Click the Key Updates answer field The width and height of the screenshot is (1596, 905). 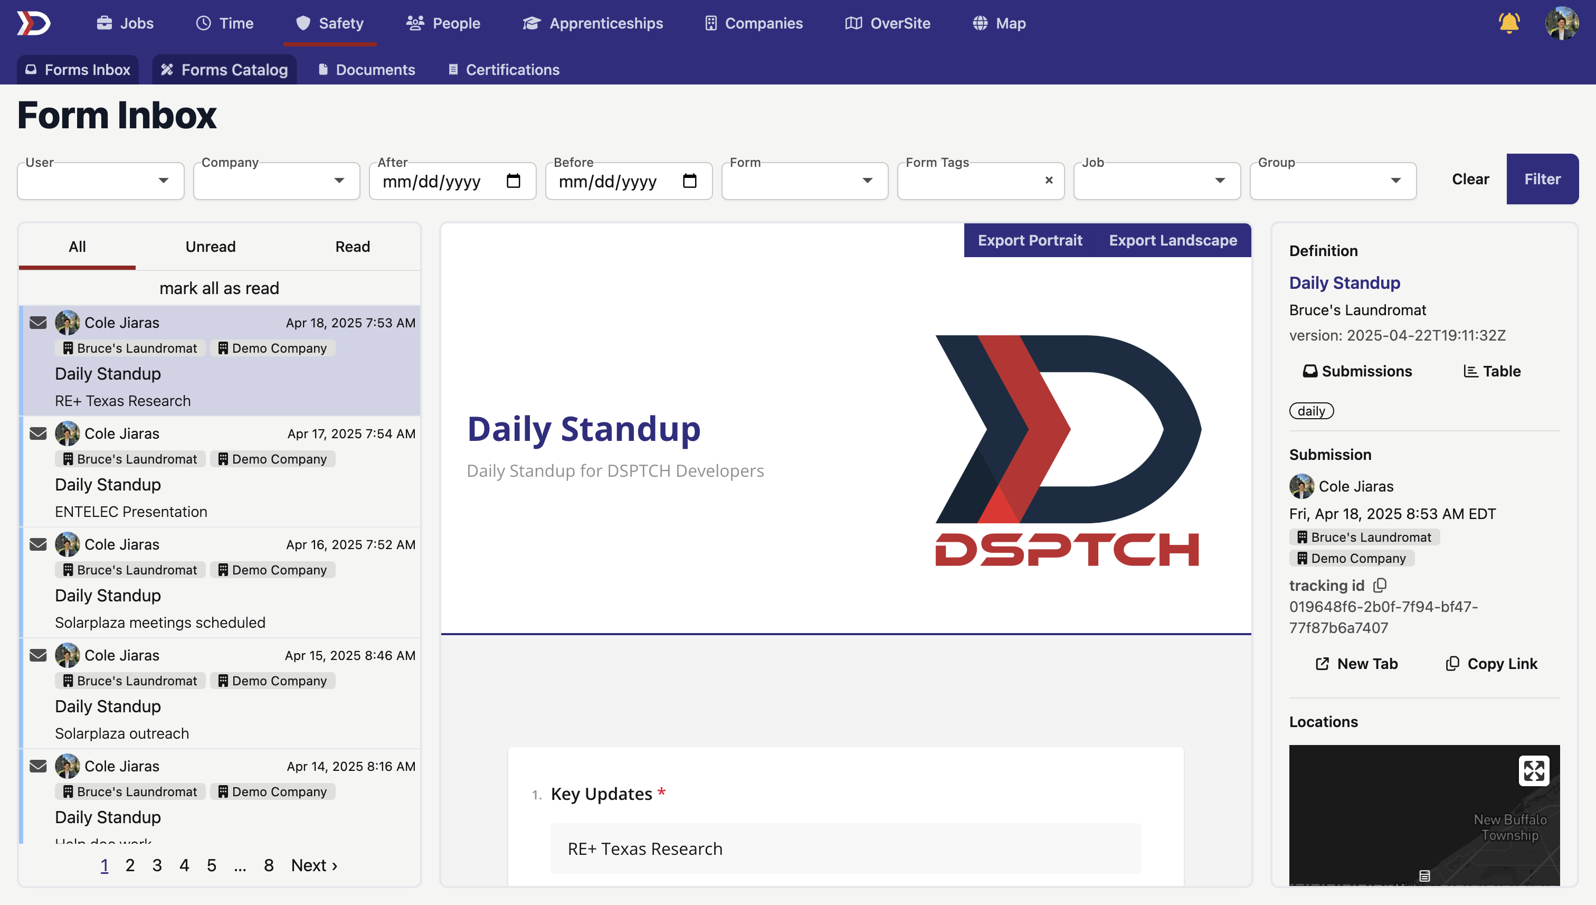[845, 849]
